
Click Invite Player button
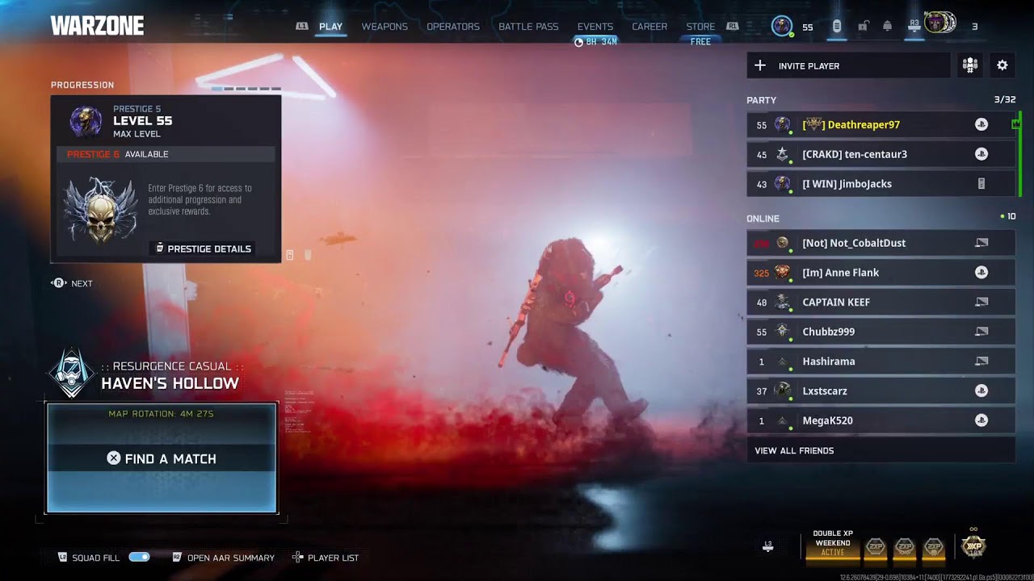[848, 65]
